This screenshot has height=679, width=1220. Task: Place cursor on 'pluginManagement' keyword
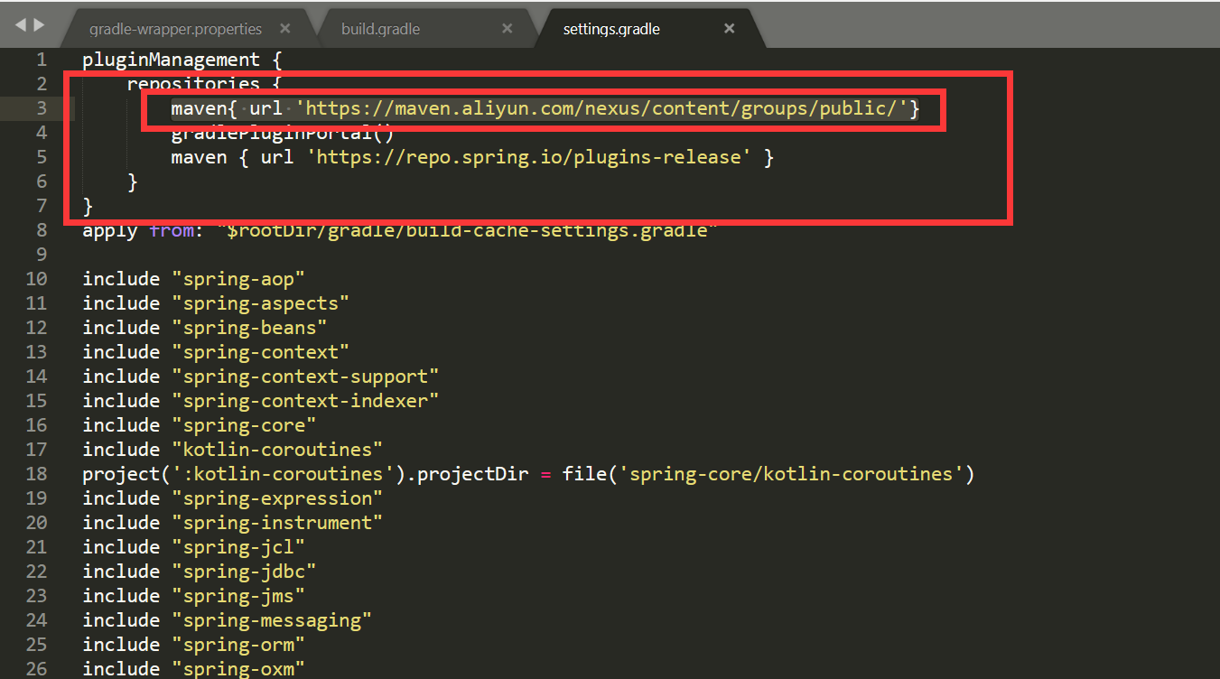point(171,60)
